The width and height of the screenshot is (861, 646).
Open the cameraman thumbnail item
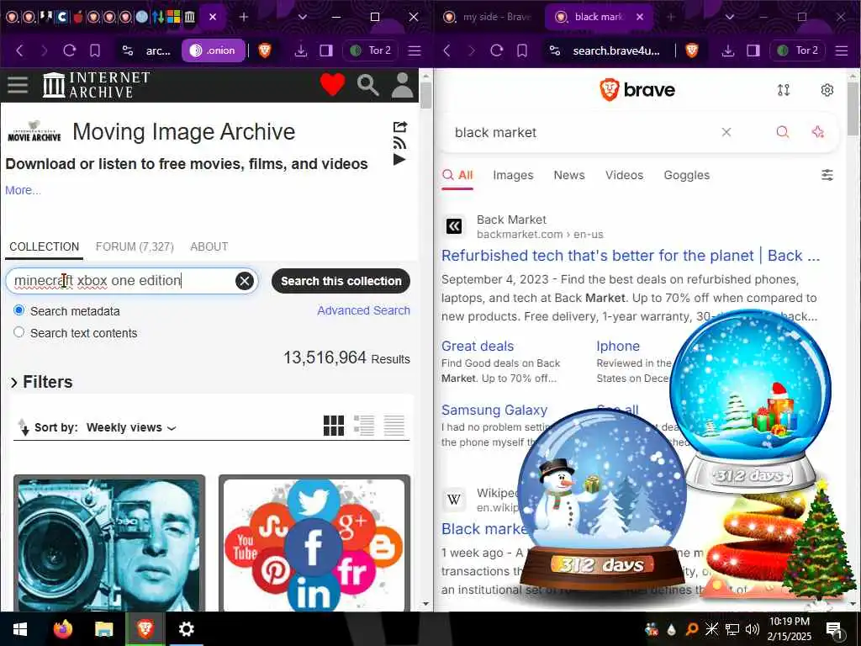click(109, 543)
